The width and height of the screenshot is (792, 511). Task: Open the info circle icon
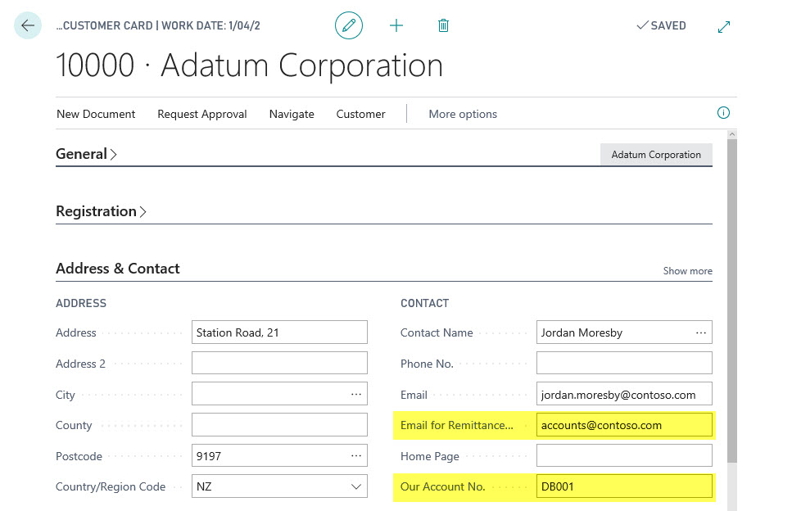coord(723,113)
